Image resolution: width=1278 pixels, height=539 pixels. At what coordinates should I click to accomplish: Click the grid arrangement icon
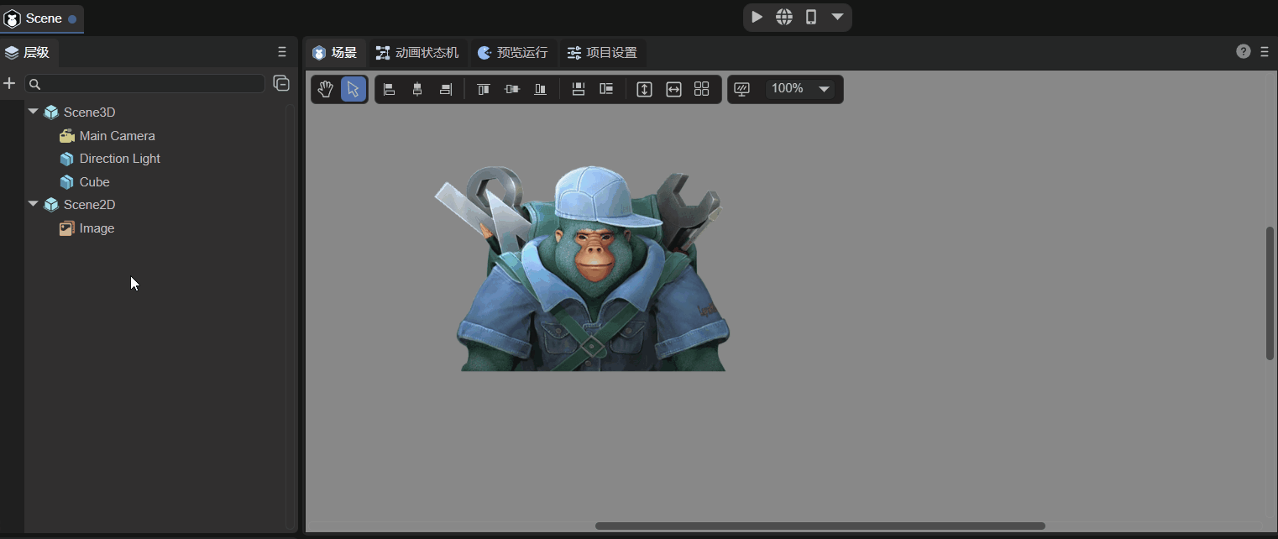(702, 89)
